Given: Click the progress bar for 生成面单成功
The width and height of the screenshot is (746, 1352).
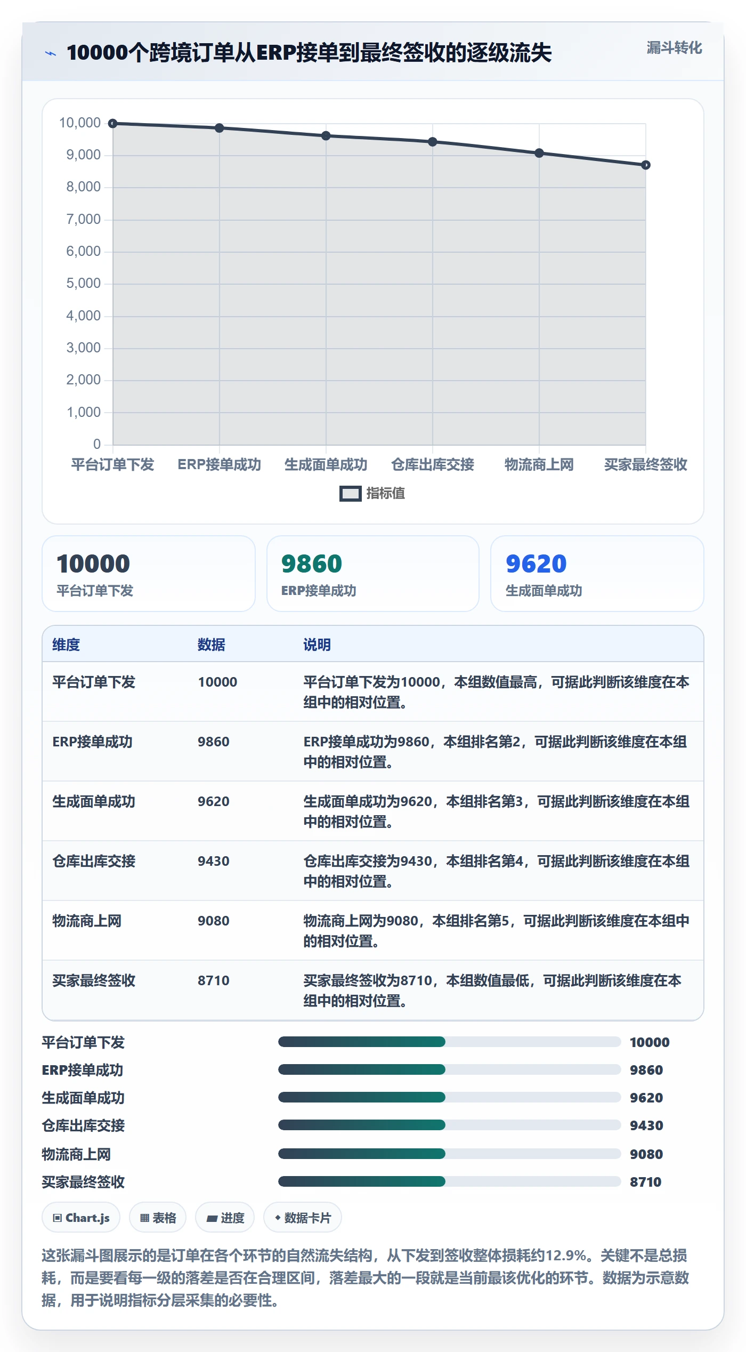Looking at the screenshot, I should coord(450,1097).
